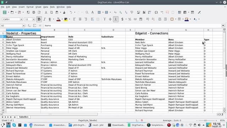Select the Clone Formatting paintbrush icon
Screen dimensions: 227x128
pyautogui.click(x=64, y=12)
